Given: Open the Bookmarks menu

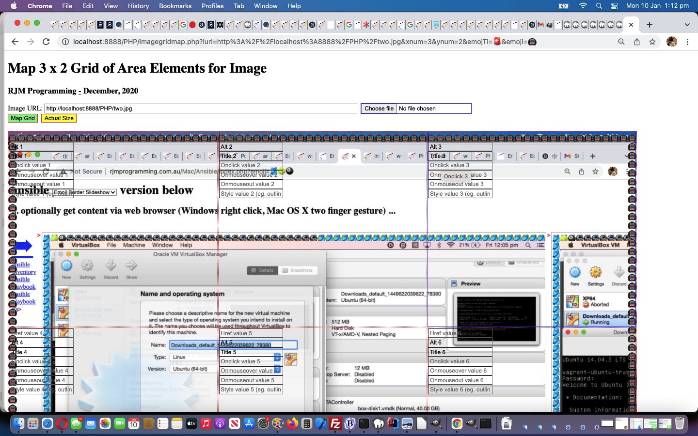Looking at the screenshot, I should click(x=175, y=6).
